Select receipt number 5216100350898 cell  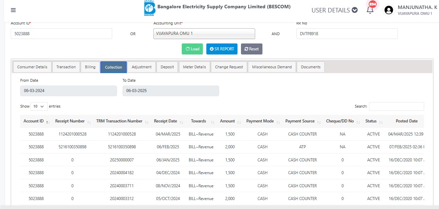pyautogui.click(x=72, y=147)
